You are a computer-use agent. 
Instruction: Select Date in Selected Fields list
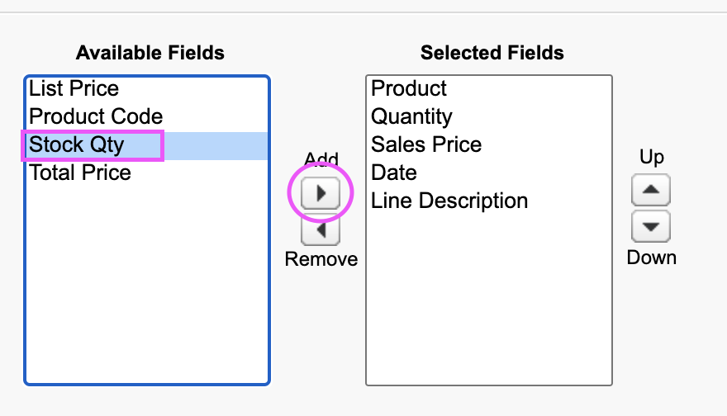[x=394, y=173]
